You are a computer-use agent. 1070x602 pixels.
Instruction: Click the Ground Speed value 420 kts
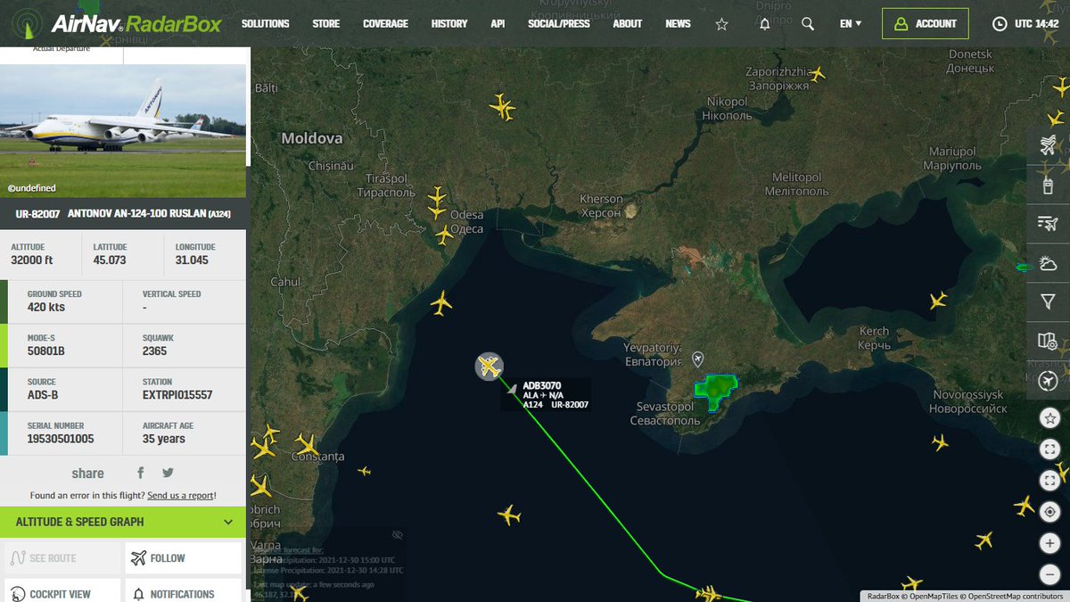(x=46, y=307)
